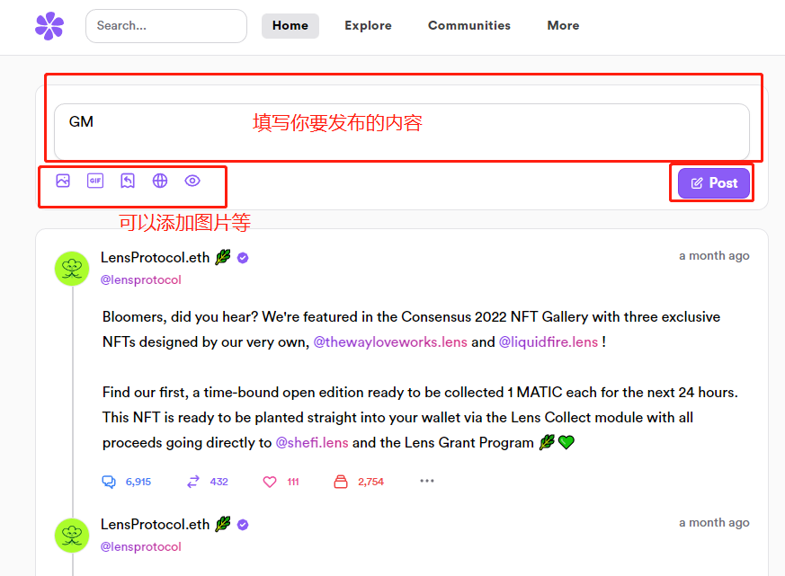Click the 6,915 comment count
This screenshot has height=576, width=785.
tap(138, 482)
